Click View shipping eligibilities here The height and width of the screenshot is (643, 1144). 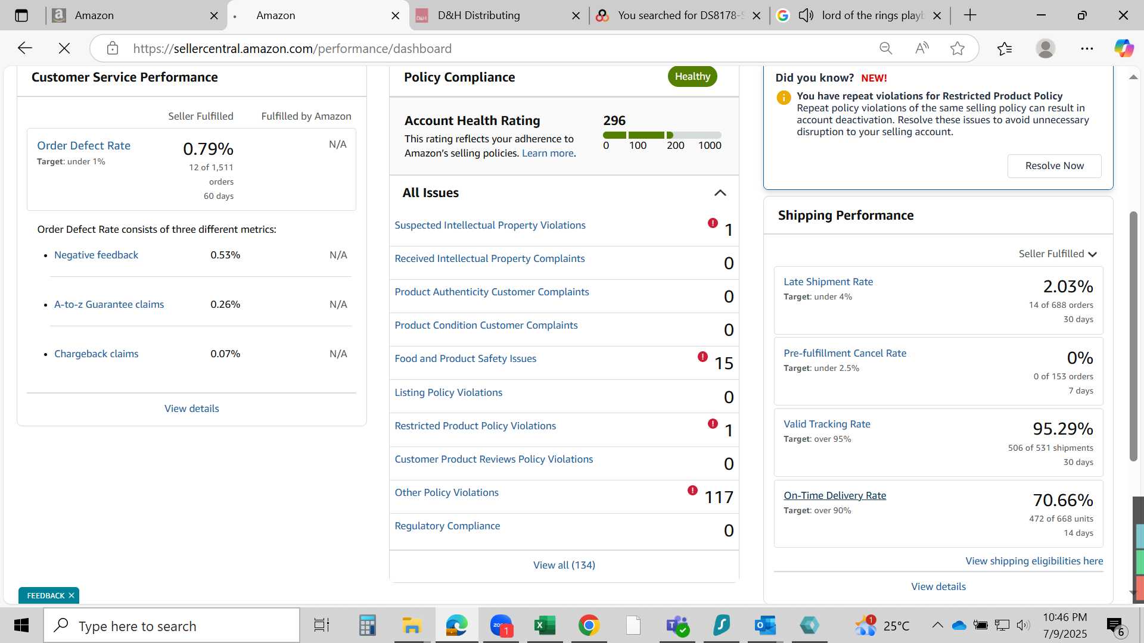coord(1034,561)
